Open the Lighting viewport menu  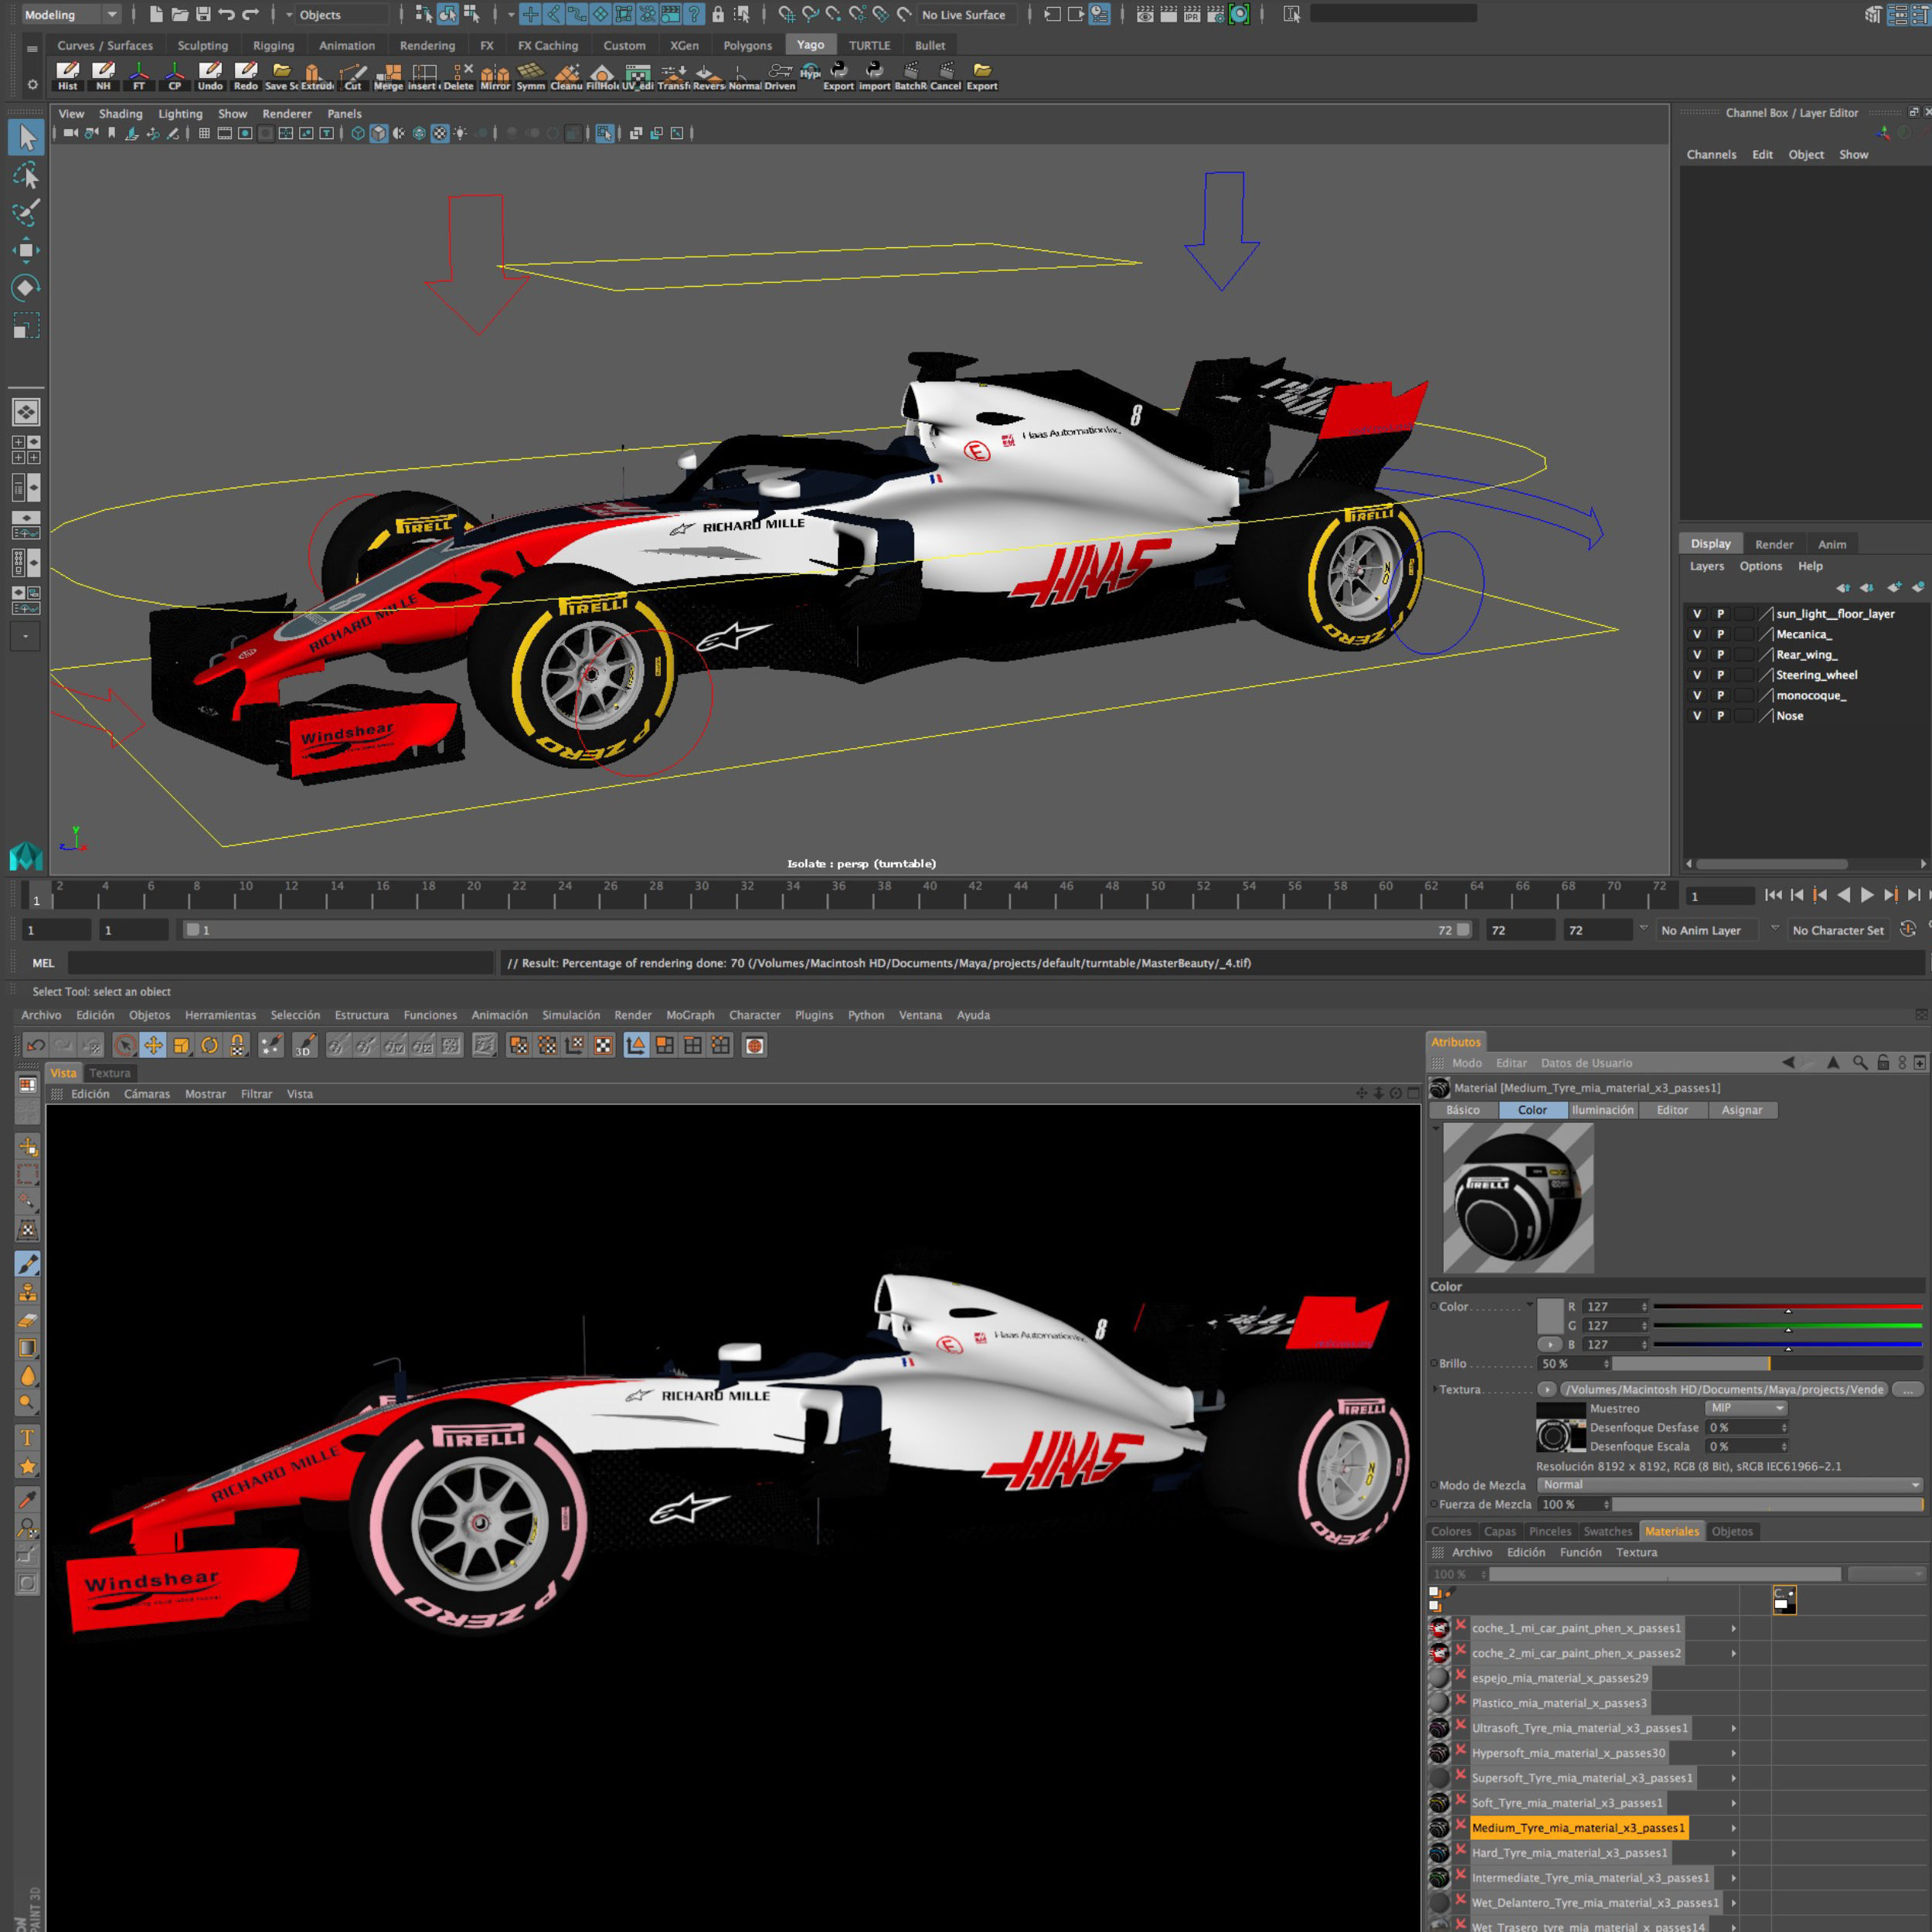coord(180,114)
